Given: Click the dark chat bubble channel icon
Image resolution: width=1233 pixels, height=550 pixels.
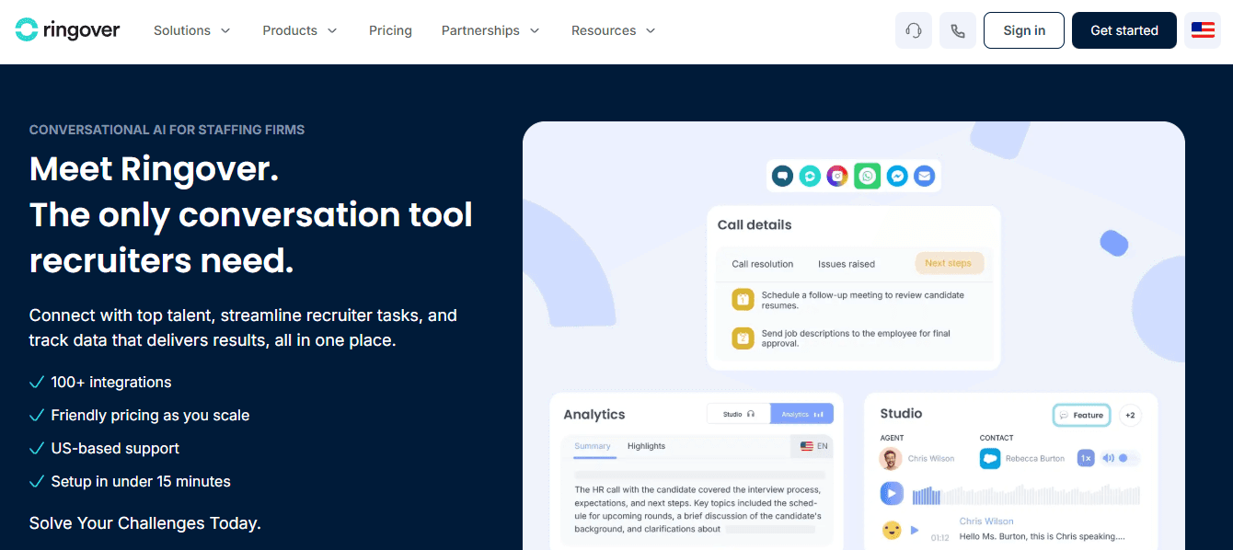Looking at the screenshot, I should tap(782, 176).
